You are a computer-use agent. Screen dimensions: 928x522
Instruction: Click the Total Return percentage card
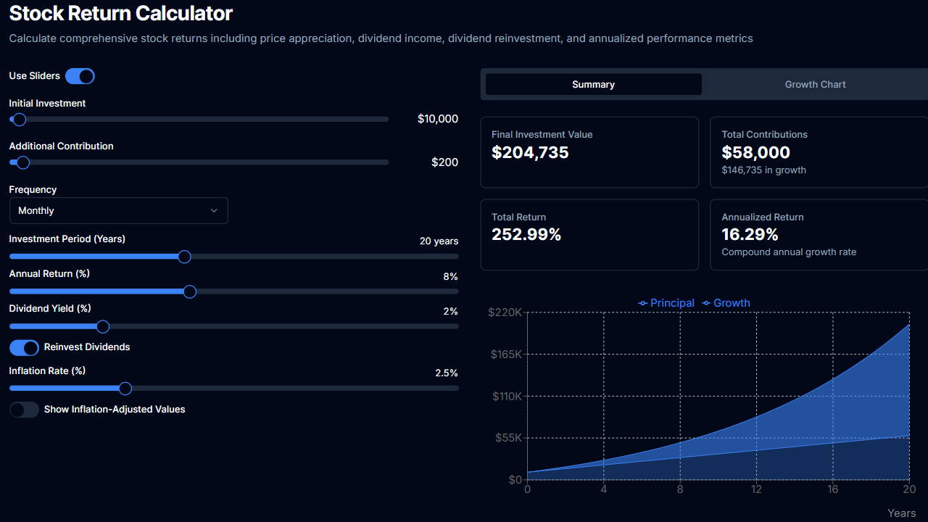pos(589,234)
